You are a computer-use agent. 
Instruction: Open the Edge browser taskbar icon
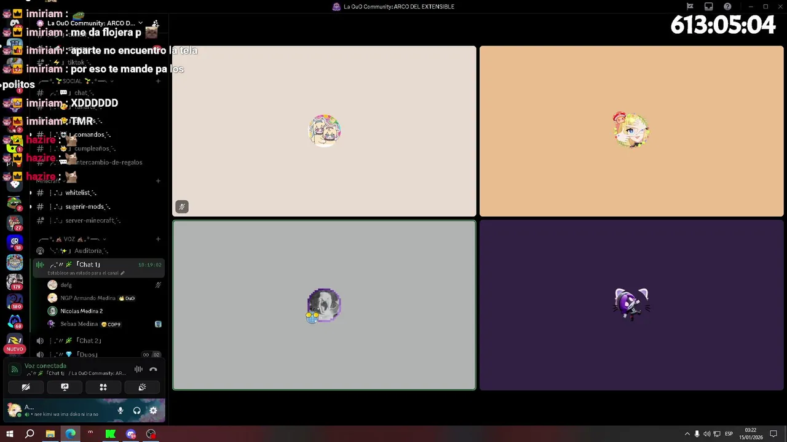click(70, 434)
